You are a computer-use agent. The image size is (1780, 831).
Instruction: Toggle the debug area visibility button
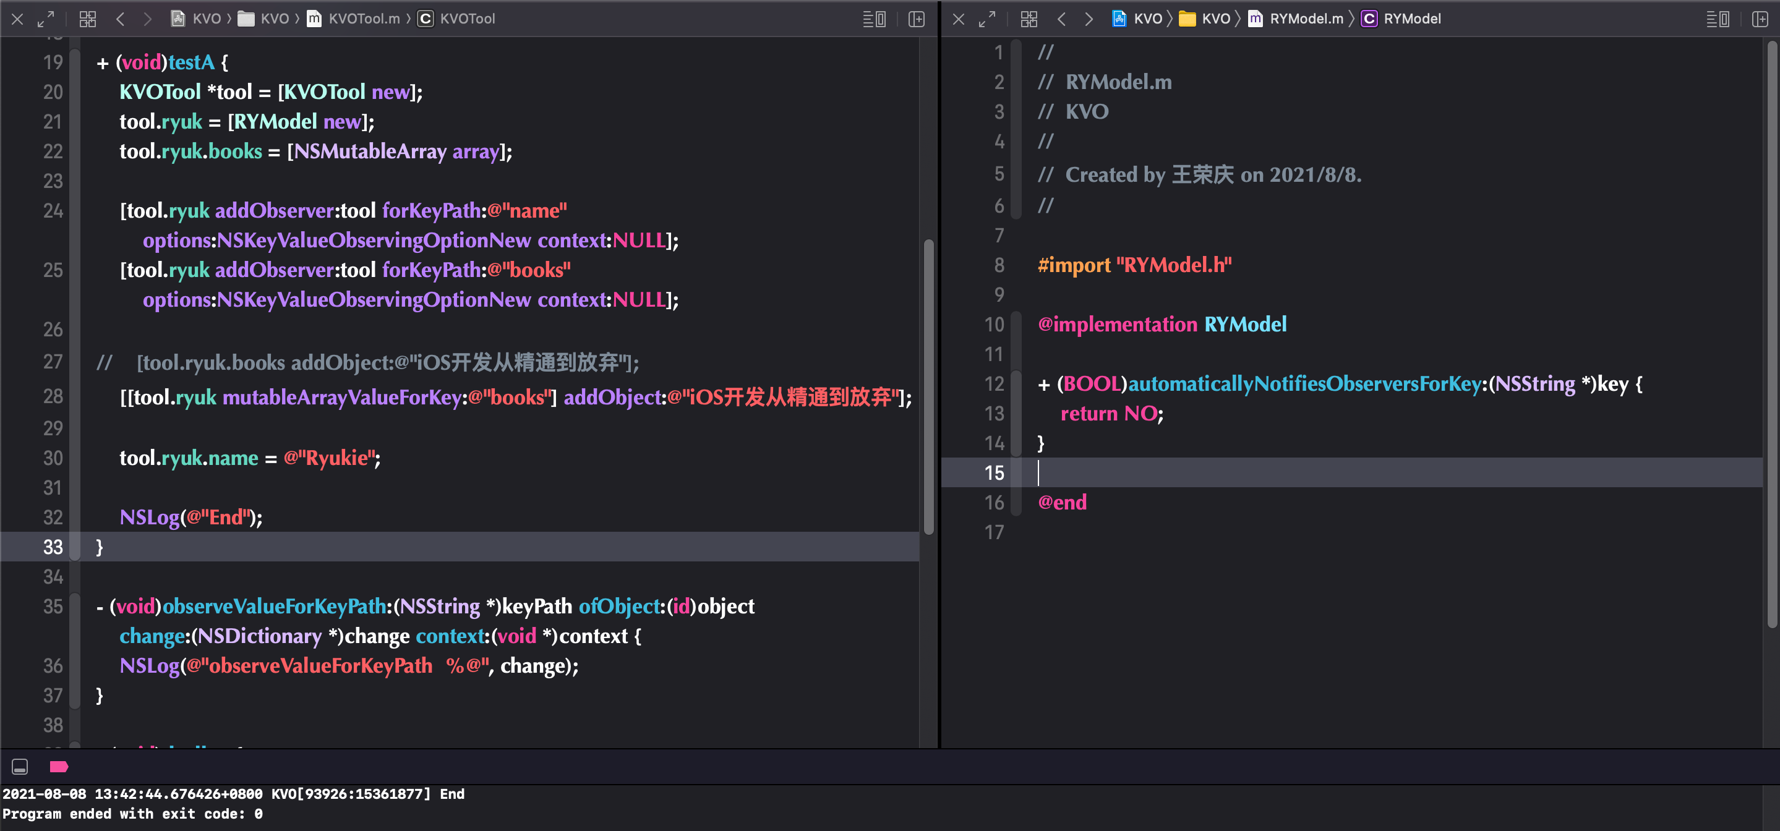pyautogui.click(x=19, y=767)
